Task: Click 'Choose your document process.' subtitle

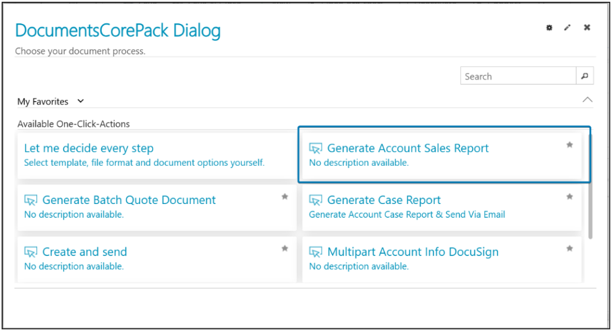Action: click(80, 51)
